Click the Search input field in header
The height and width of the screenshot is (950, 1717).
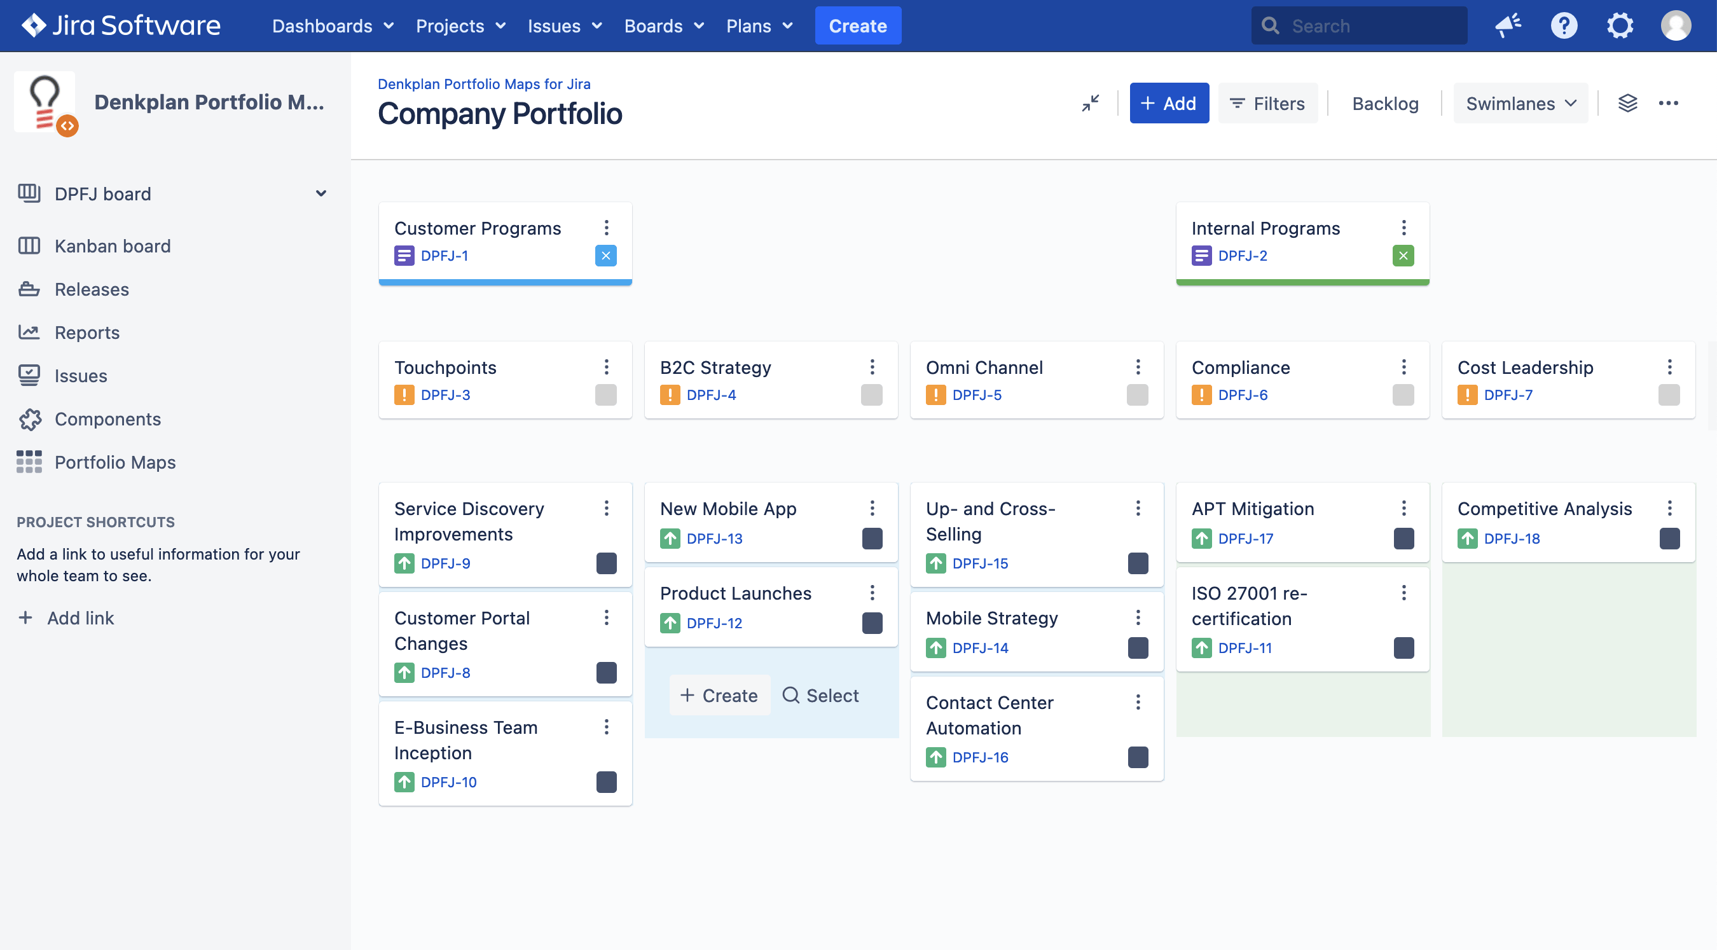coord(1360,25)
